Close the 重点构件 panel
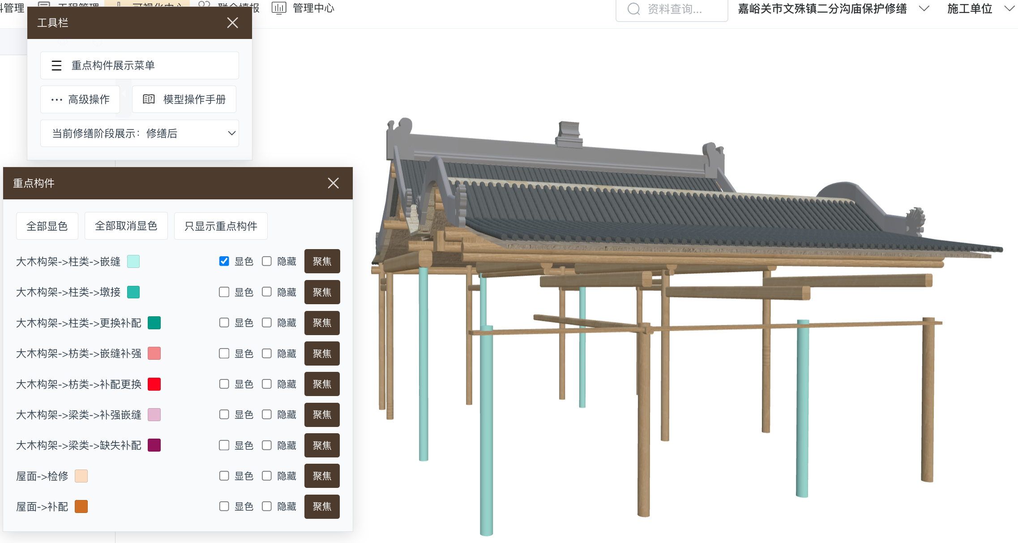Screen dimensions: 1018x543 point(333,183)
